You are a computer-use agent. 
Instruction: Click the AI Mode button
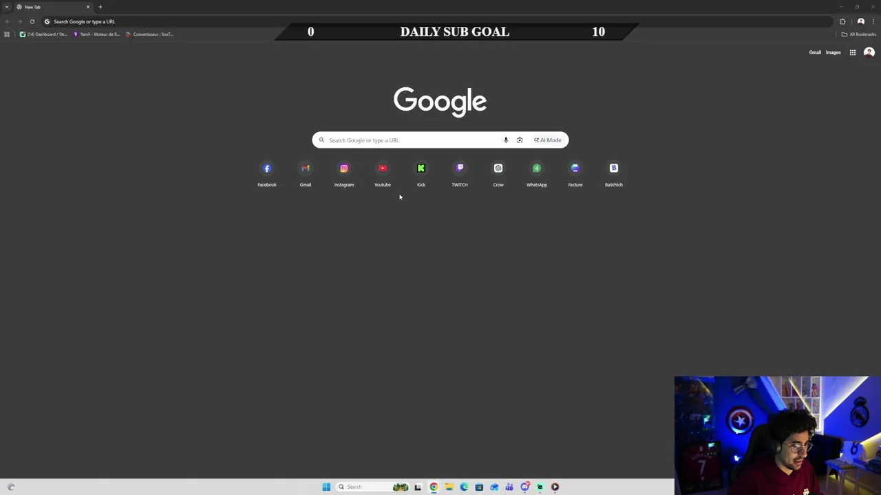(x=548, y=140)
